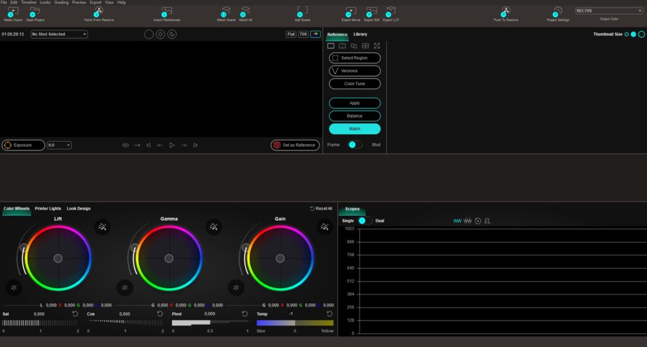Screen dimensions: 647x347
Task: Click the Exposure button
Action: click(23, 145)
